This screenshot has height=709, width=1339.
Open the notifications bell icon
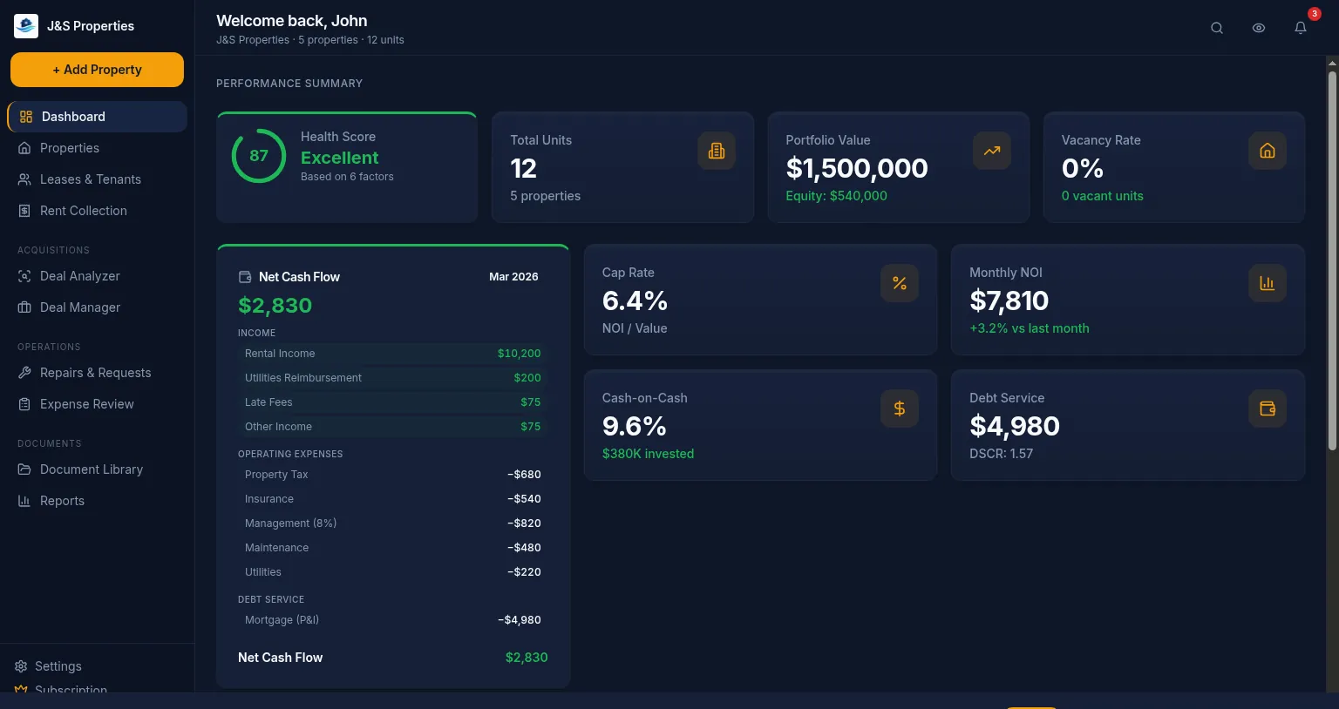1301,28
